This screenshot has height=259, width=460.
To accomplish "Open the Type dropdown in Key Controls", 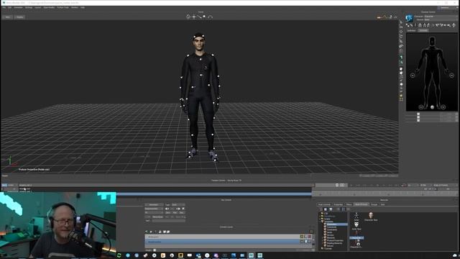I will (x=178, y=204).
